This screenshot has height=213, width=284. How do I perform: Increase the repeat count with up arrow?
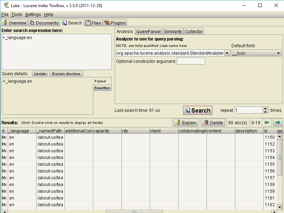[266, 109]
